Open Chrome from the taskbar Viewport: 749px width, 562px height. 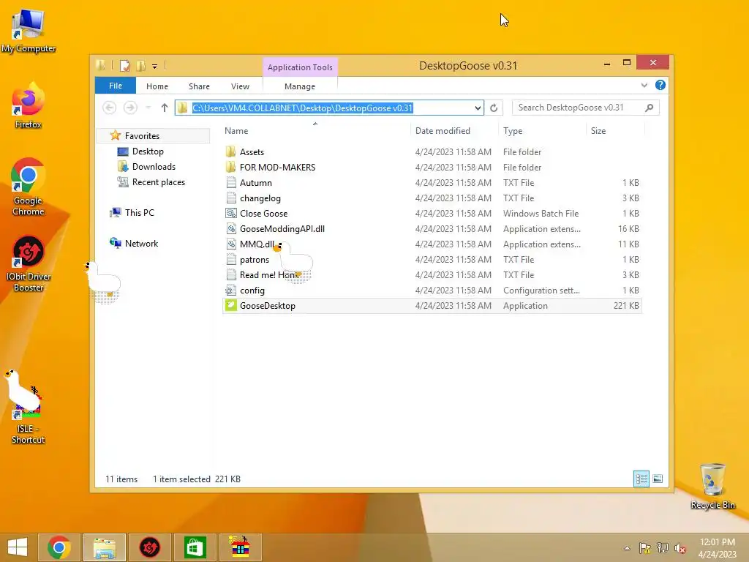(x=59, y=547)
